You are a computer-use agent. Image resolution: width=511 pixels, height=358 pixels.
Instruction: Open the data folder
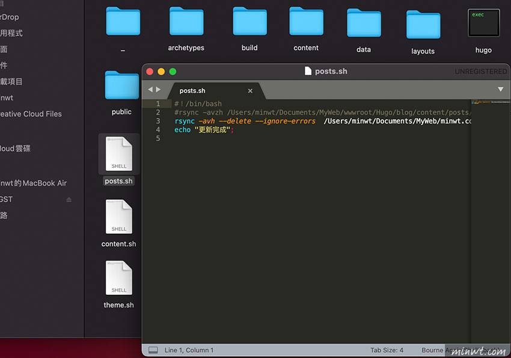[364, 24]
